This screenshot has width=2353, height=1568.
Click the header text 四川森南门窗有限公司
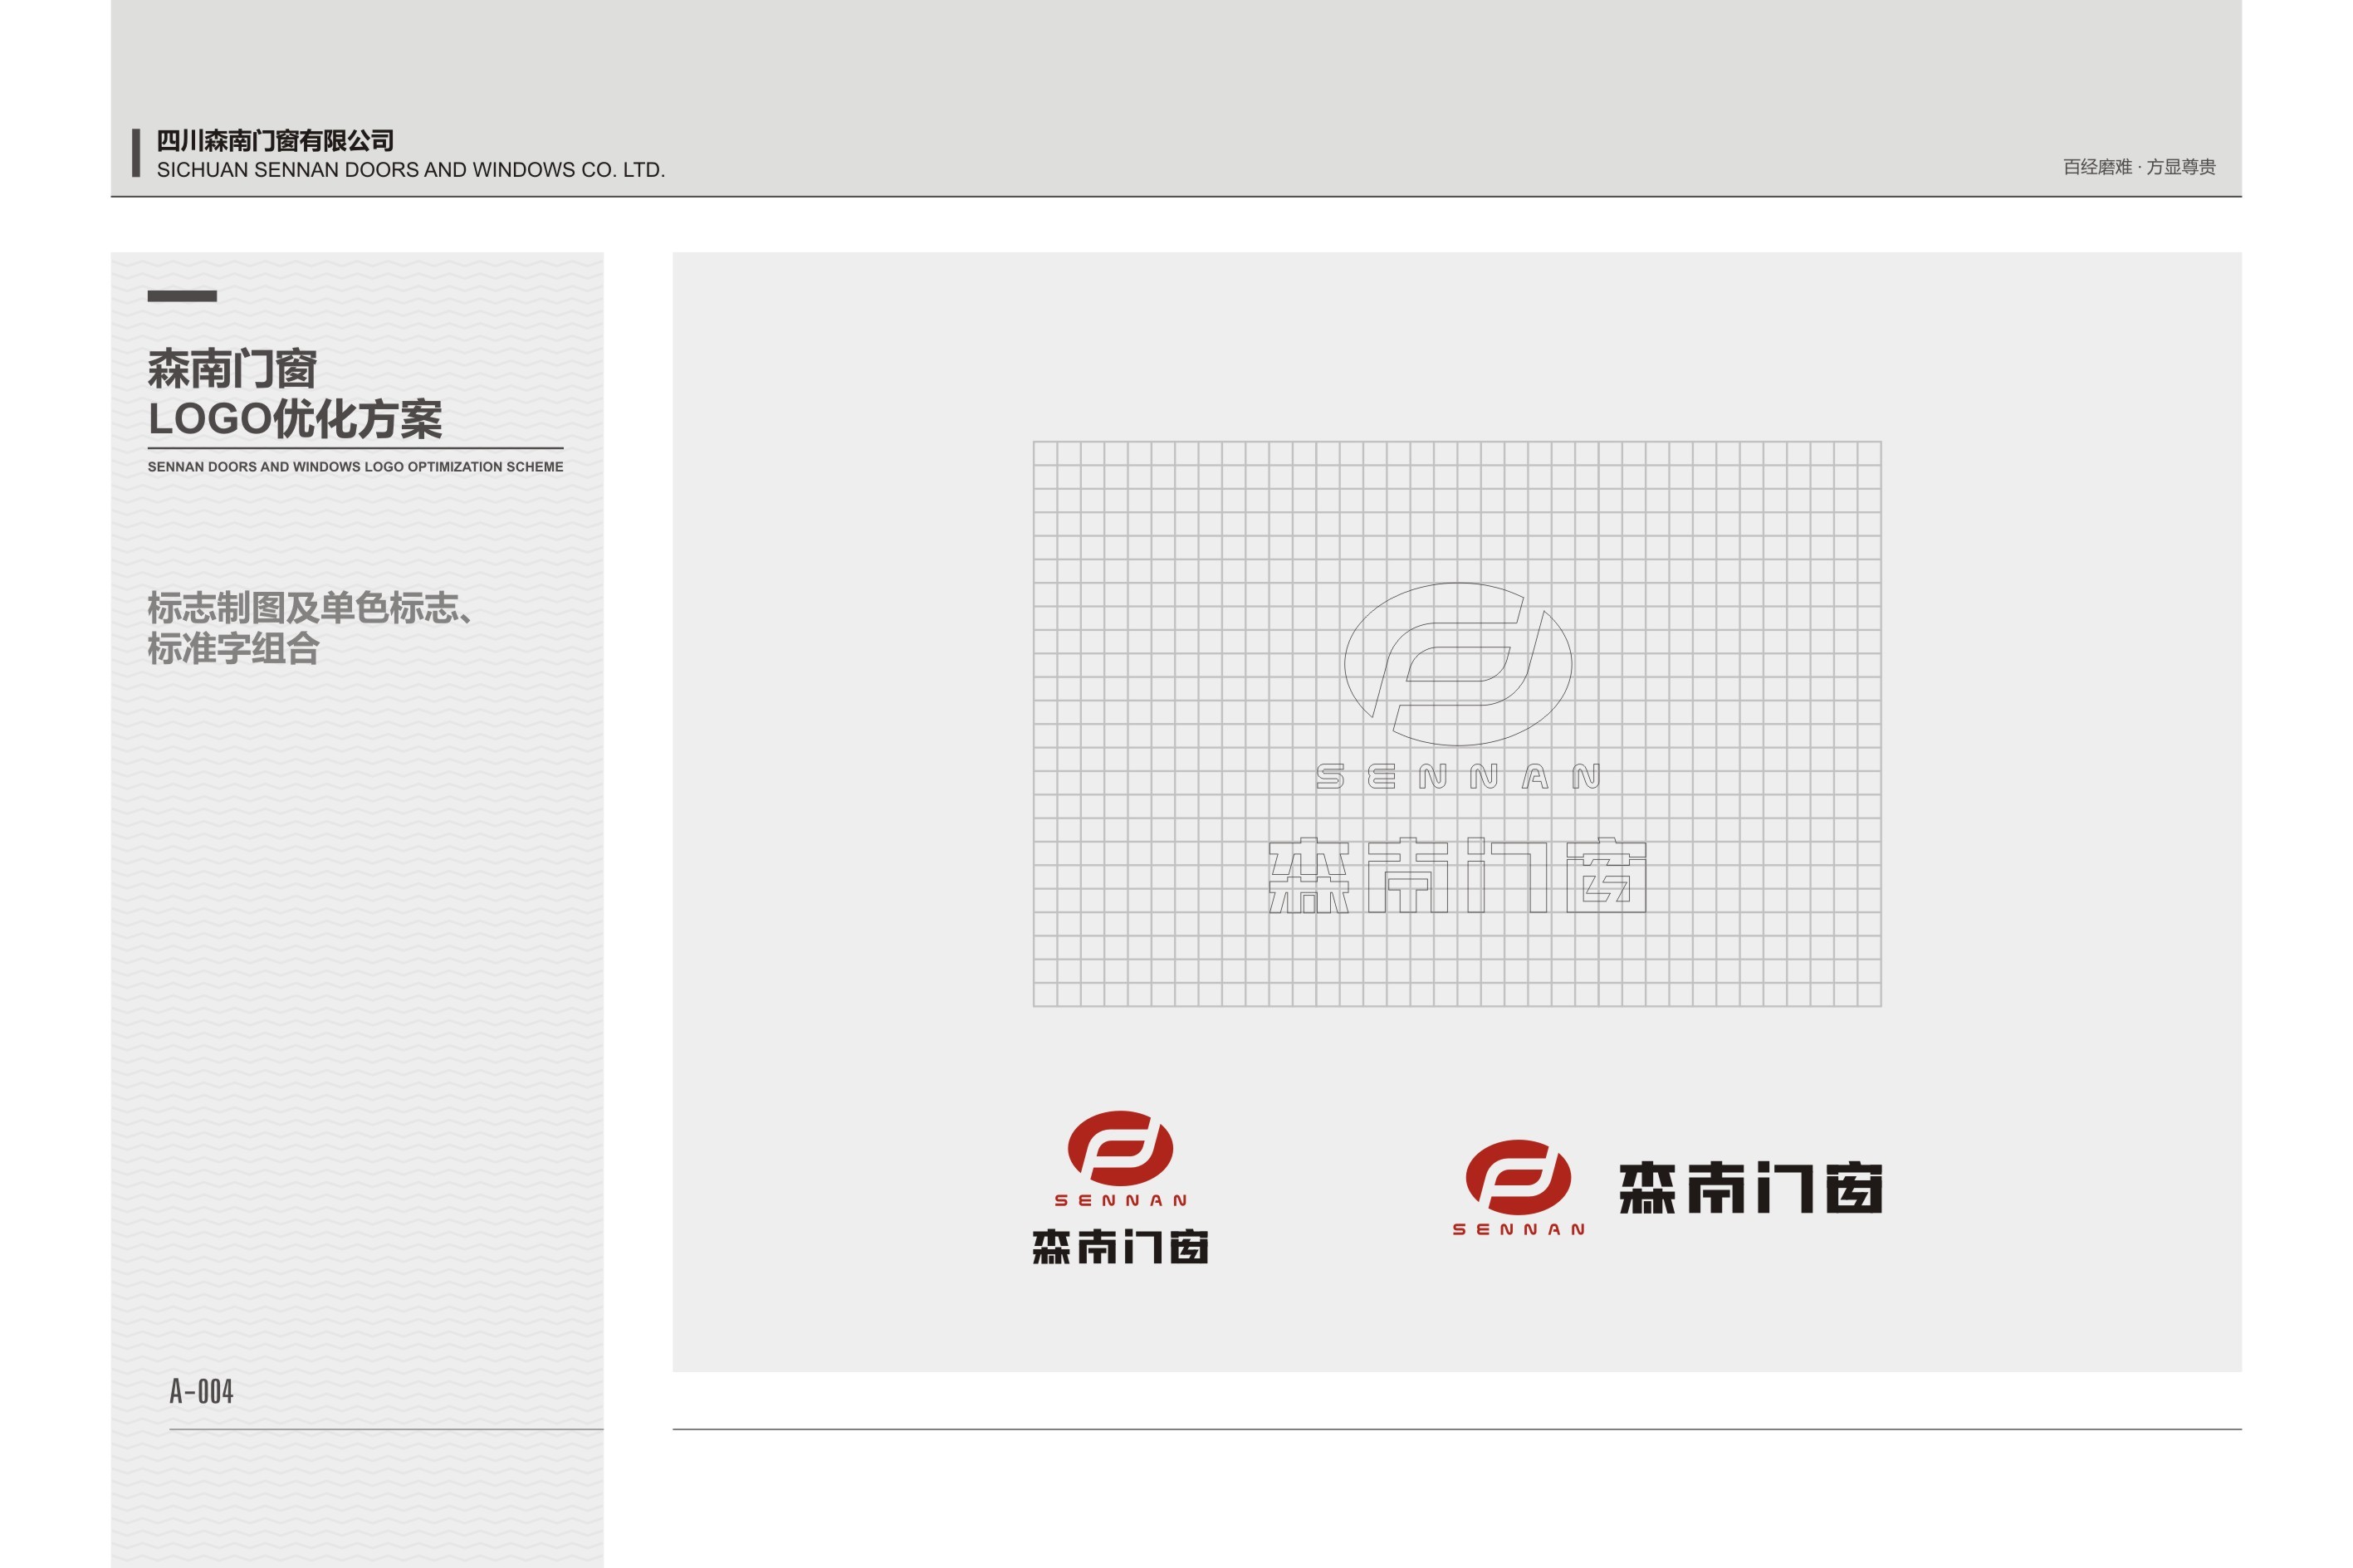click(275, 141)
